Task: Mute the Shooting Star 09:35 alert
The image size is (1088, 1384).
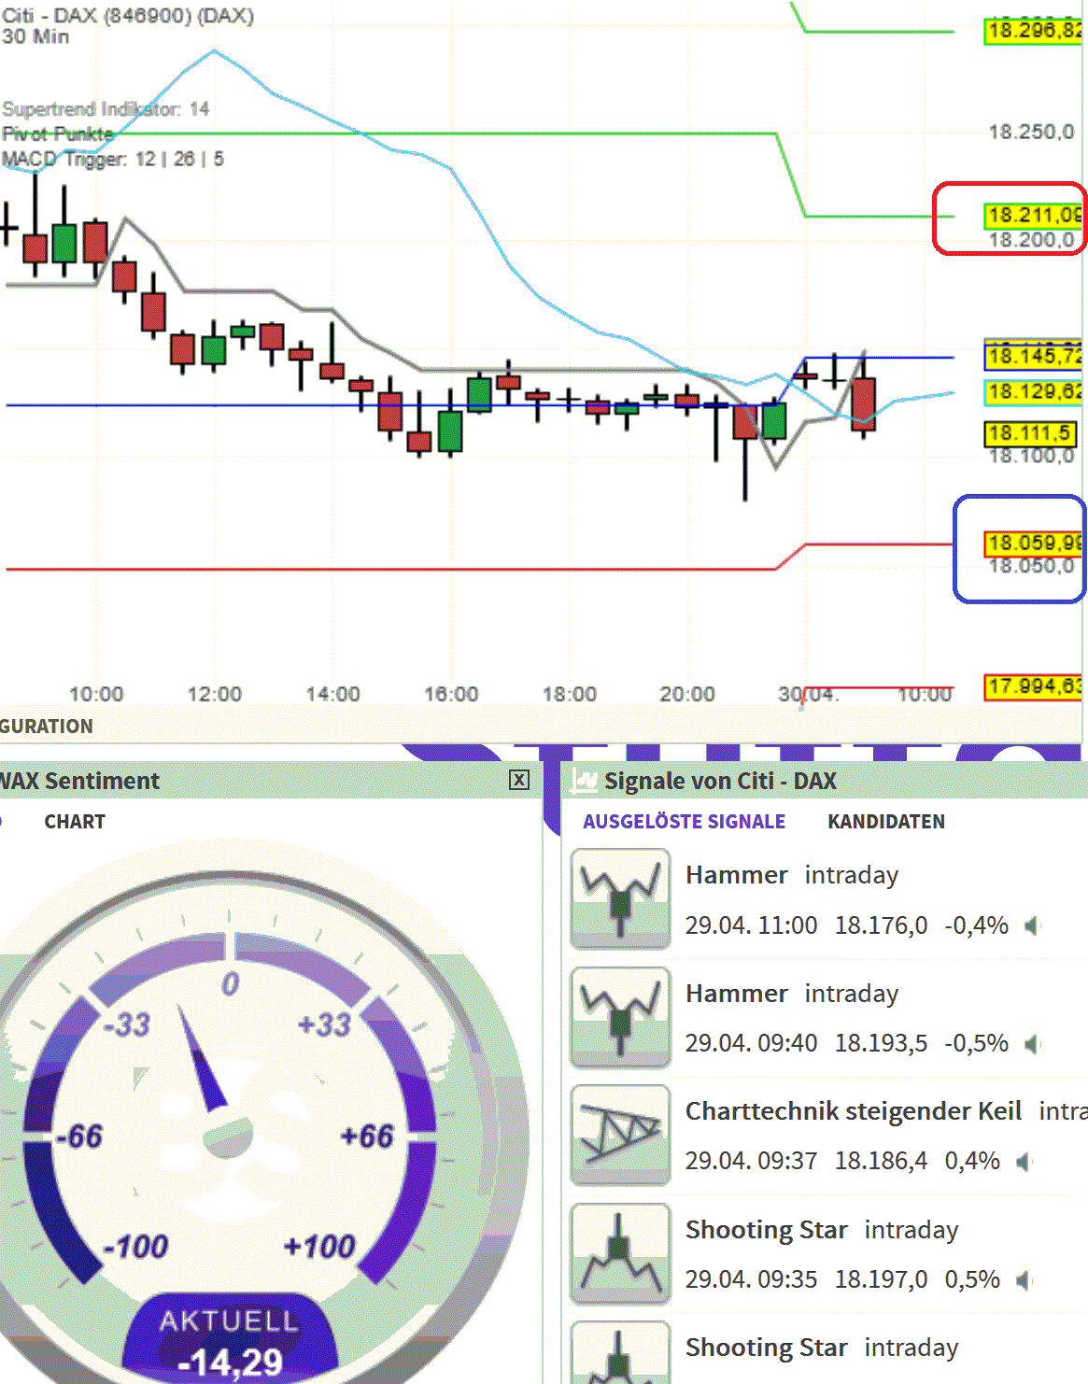Action: point(1023,1280)
